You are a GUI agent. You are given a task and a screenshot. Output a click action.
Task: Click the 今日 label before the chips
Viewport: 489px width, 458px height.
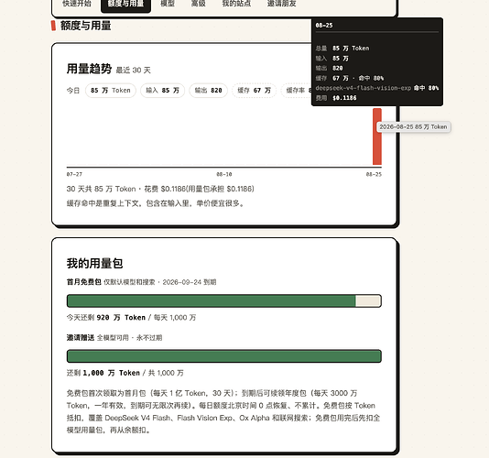(73, 91)
